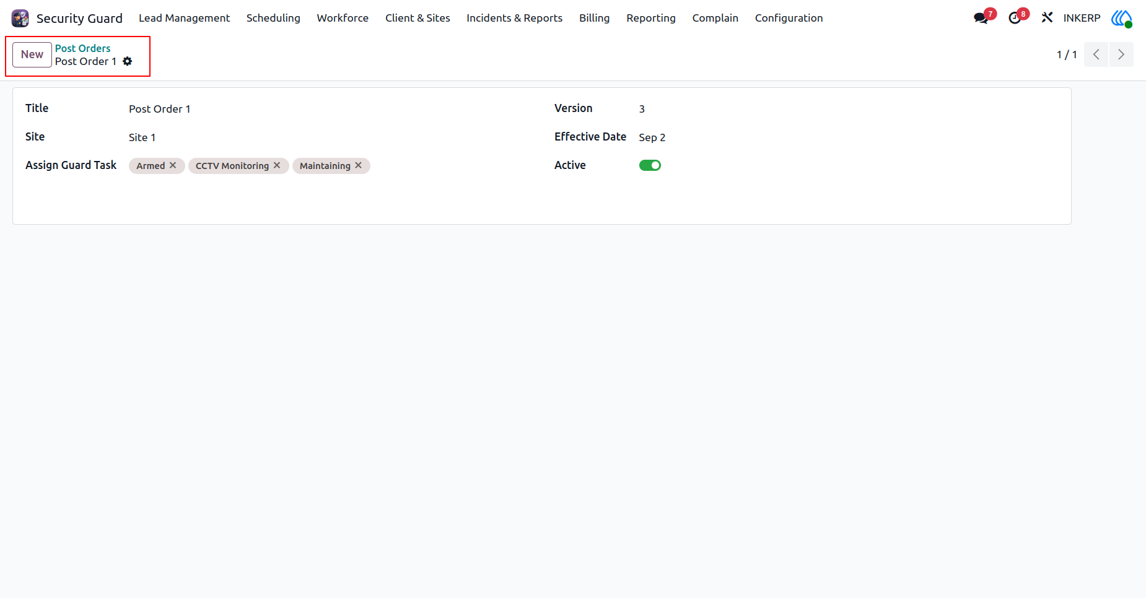Go back via Post Orders breadcrumb
The image size is (1146, 598).
(x=82, y=48)
